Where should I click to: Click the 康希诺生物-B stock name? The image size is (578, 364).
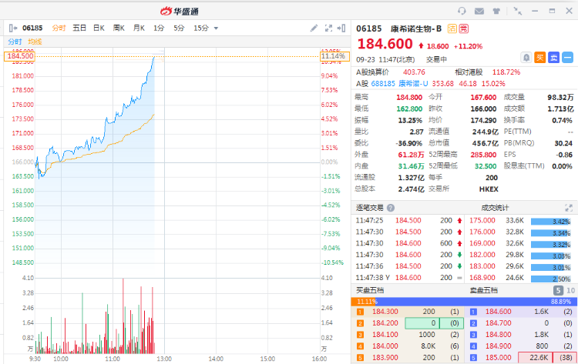click(416, 28)
